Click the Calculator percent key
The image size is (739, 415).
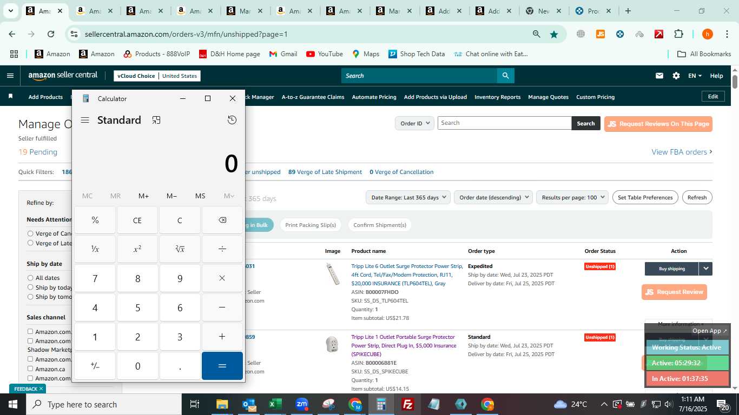tap(95, 220)
